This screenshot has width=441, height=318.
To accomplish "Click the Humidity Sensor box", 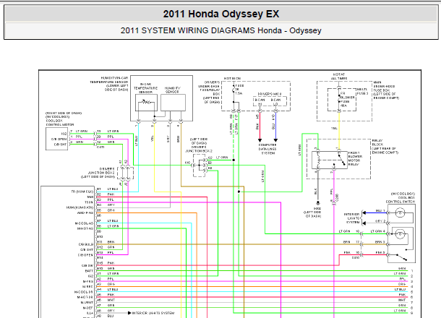I will [x=172, y=103].
